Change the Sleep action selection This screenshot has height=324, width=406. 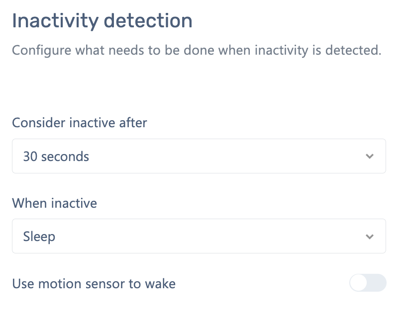pos(199,237)
